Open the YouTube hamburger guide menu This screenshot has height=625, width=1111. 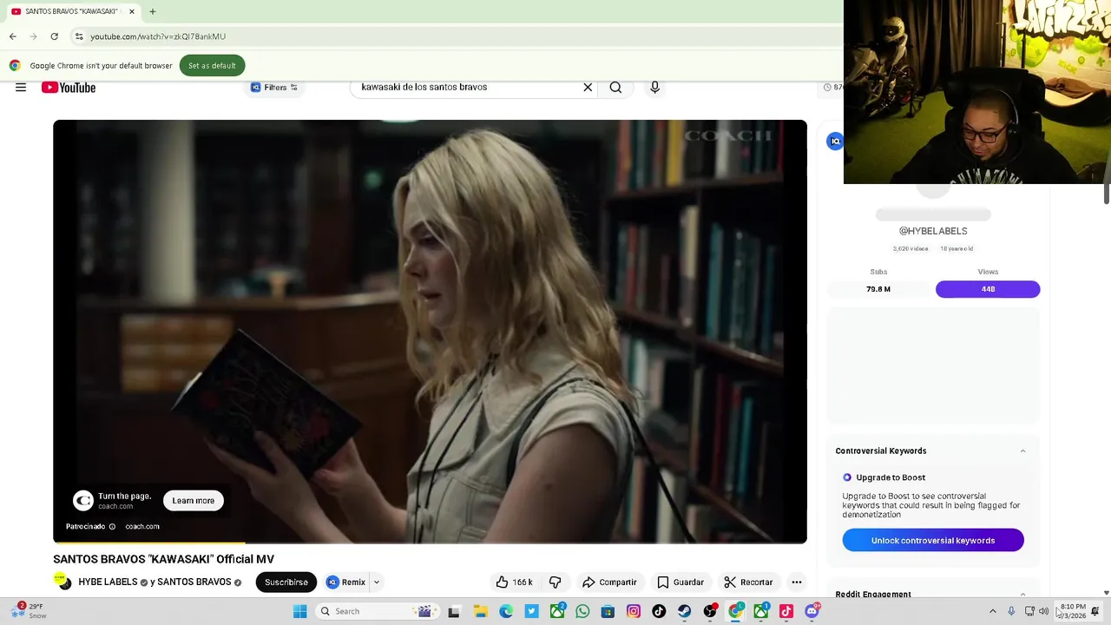pyautogui.click(x=21, y=88)
